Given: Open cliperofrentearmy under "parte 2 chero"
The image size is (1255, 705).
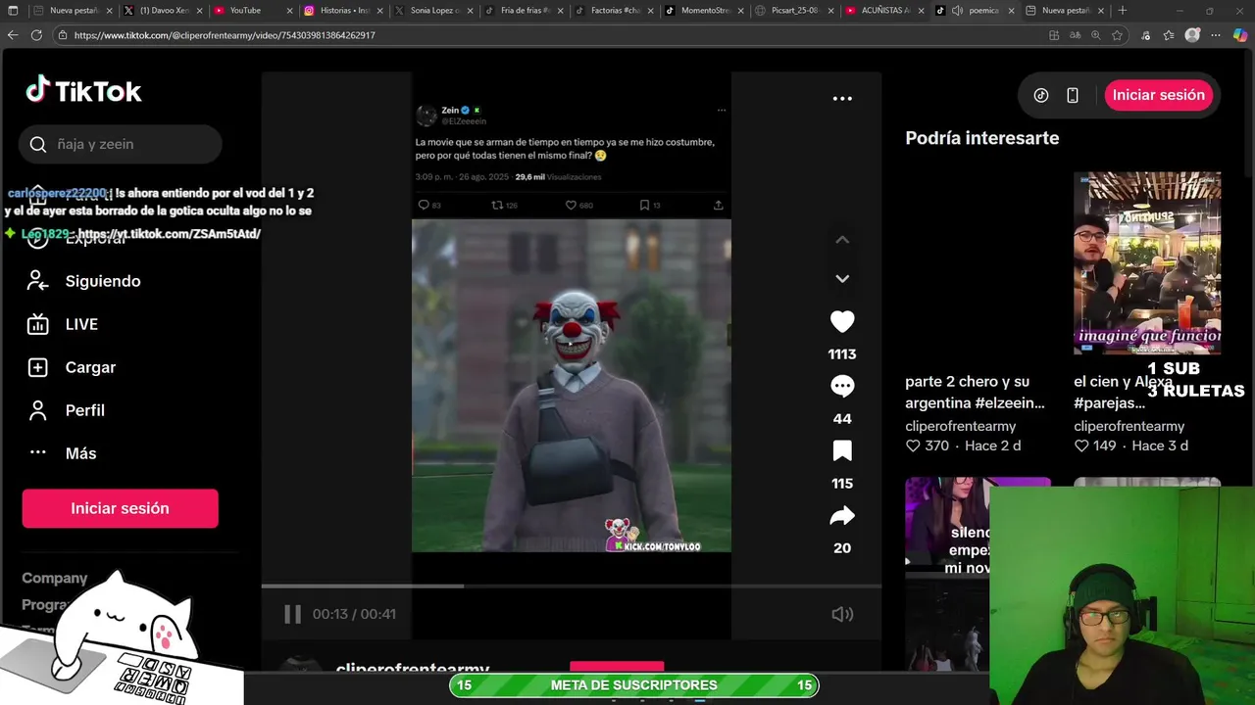Looking at the screenshot, I should [x=960, y=426].
